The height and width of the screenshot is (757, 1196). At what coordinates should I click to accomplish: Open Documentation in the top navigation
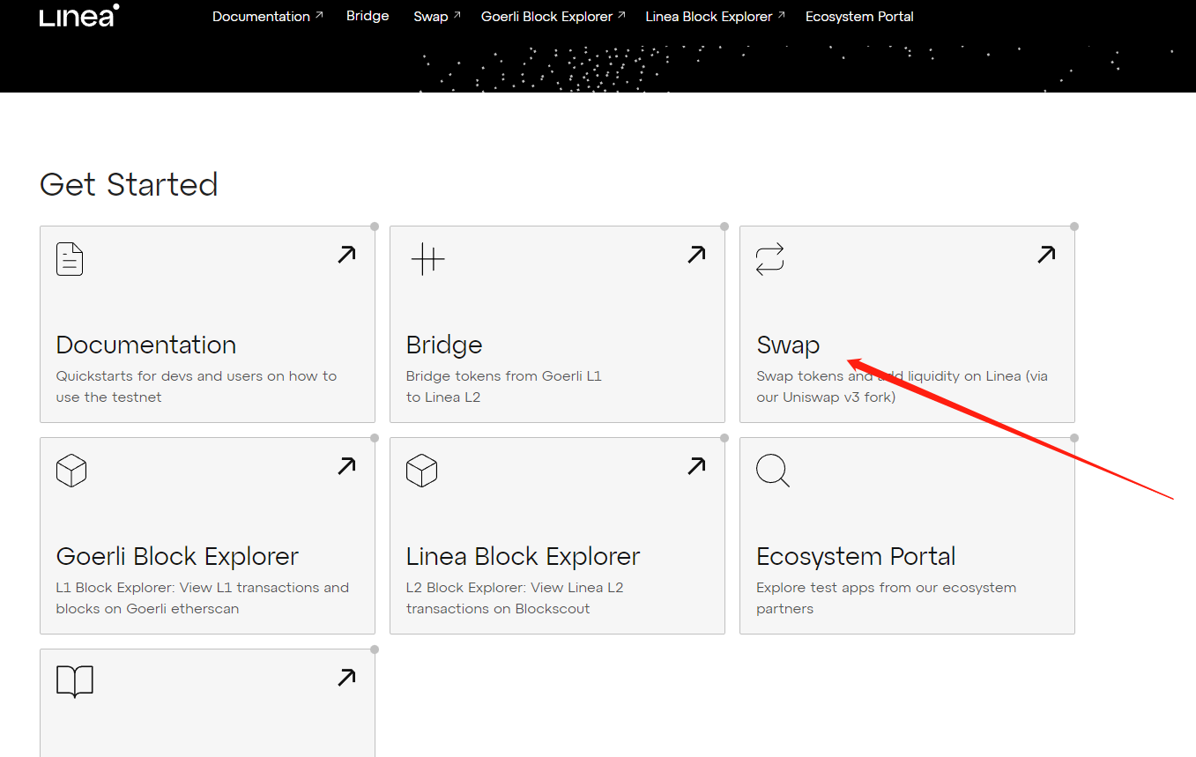pyautogui.click(x=268, y=16)
